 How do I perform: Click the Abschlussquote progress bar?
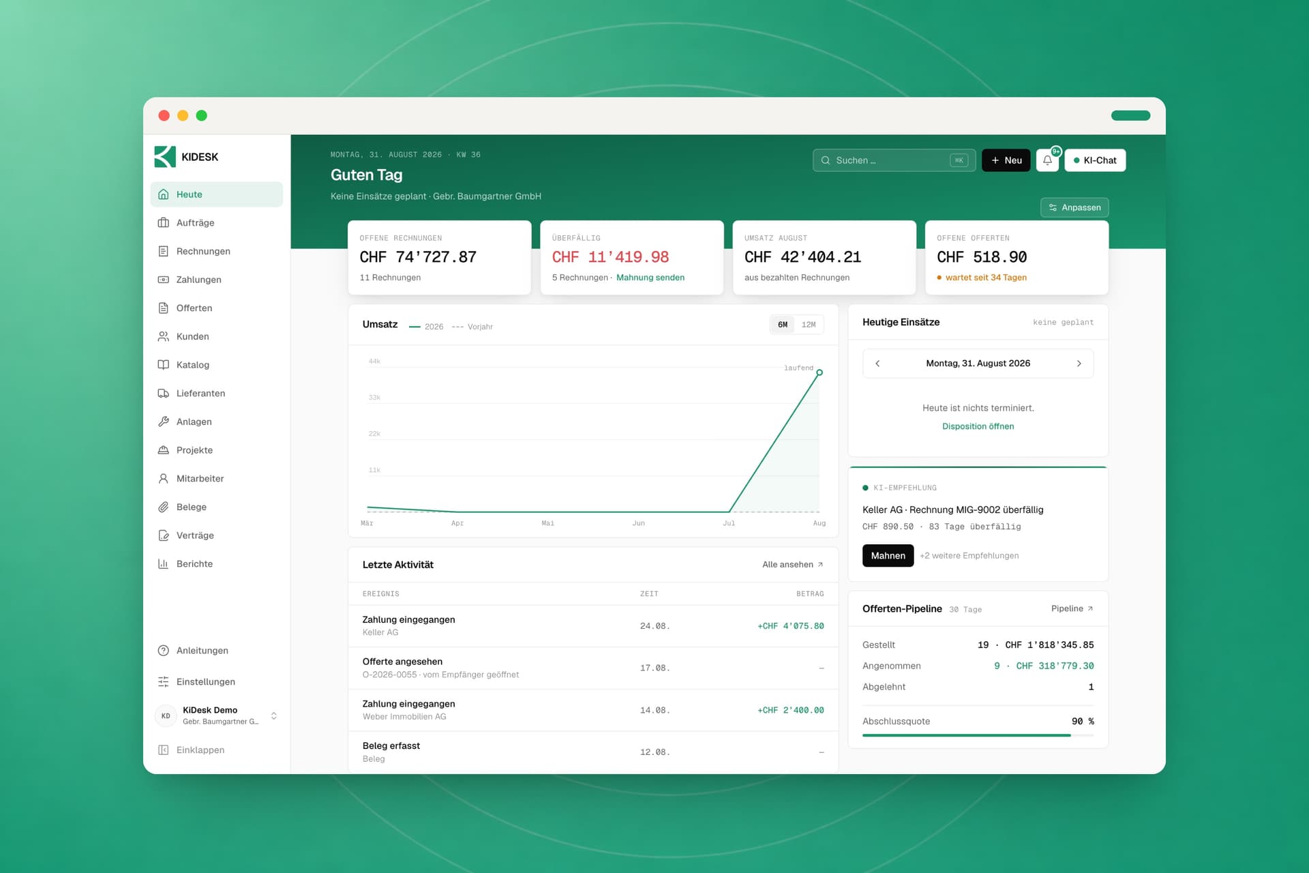(978, 735)
